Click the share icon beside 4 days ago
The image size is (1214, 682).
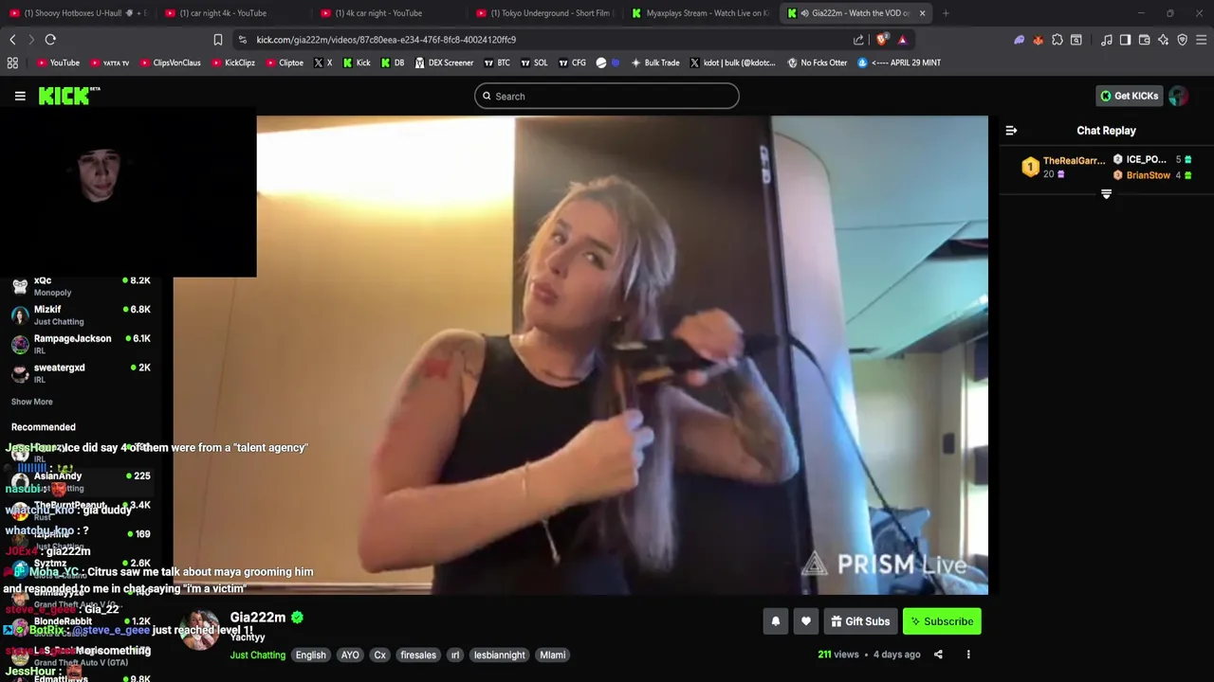tap(938, 655)
